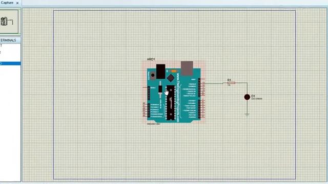This screenshot has height=184, width=328.
Task: Close the Schematic Capture tab
Action: (17, 3)
